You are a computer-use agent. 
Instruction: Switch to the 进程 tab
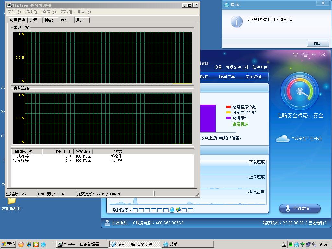click(x=35, y=20)
